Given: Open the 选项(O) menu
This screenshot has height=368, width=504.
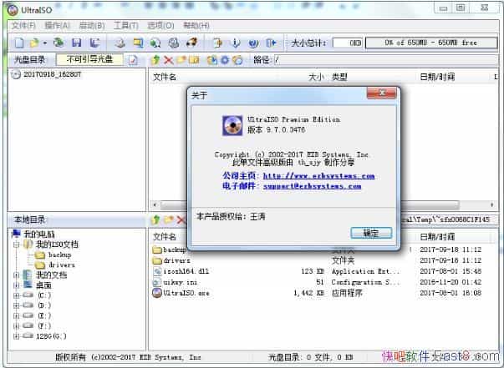Looking at the screenshot, I should 160,25.
